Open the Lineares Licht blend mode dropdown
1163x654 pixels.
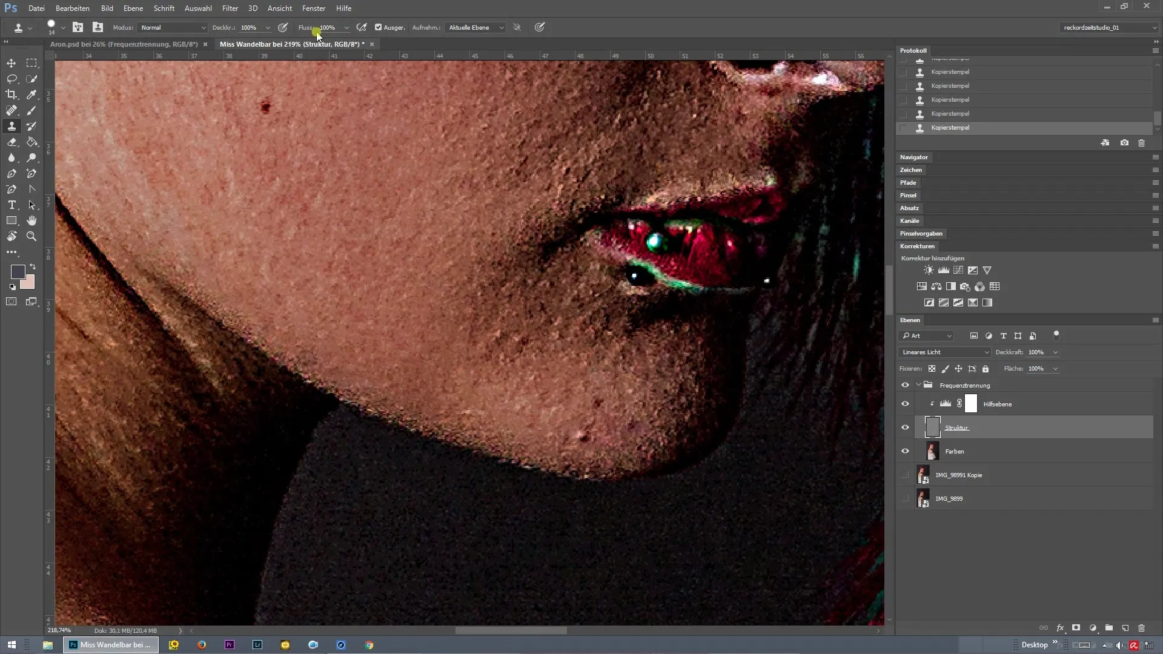[x=944, y=352]
